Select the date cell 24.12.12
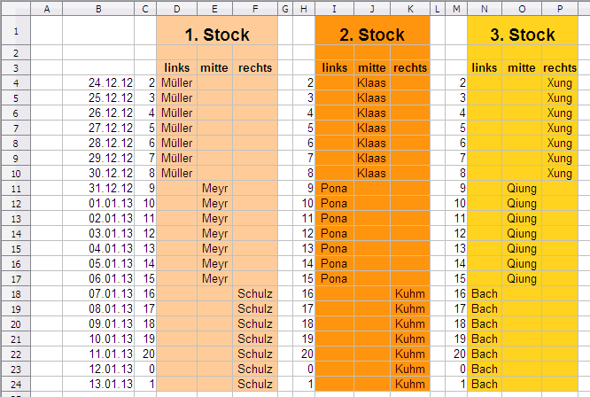 [97, 82]
